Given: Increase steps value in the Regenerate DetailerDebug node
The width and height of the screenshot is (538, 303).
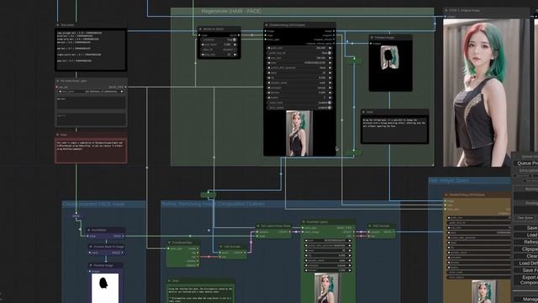Looking at the screenshot, I should pyautogui.click(x=330, y=73).
